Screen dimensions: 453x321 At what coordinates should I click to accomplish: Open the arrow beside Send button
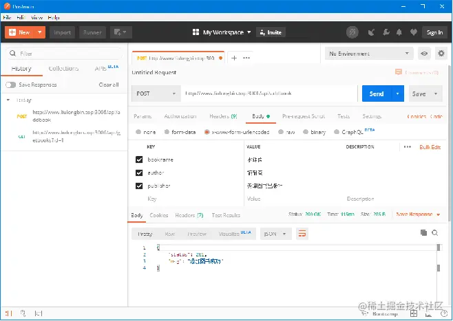coord(397,93)
